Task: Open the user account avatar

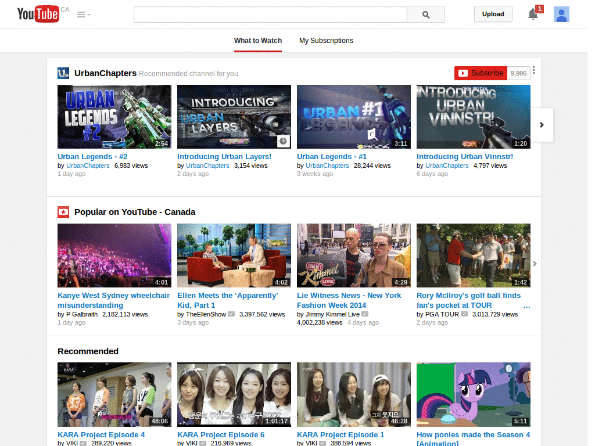Action: point(561,15)
